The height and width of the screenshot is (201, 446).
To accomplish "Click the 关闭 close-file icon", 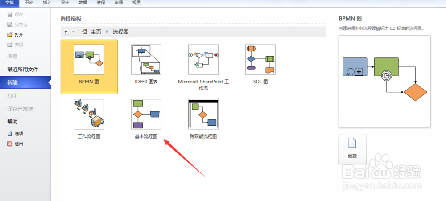I will (10, 45).
